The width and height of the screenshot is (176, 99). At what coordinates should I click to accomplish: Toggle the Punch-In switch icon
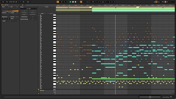[100, 2]
